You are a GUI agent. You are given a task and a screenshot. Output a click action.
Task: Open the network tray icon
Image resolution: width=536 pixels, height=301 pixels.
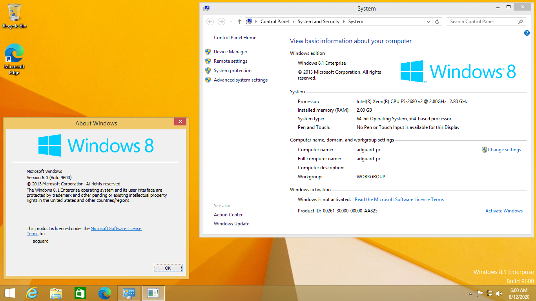click(x=490, y=293)
